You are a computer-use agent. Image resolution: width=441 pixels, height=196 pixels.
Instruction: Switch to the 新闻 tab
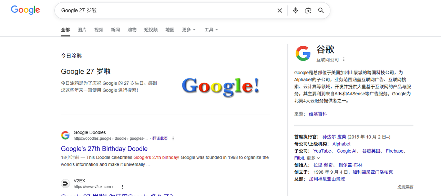[x=115, y=30]
